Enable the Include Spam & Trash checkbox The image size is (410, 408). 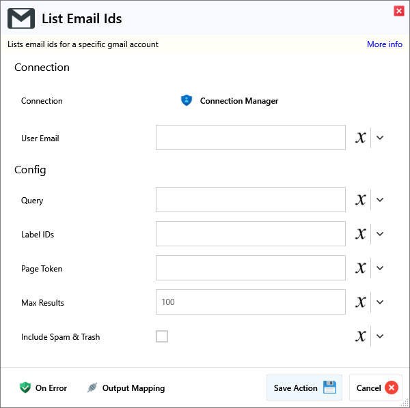(162, 336)
